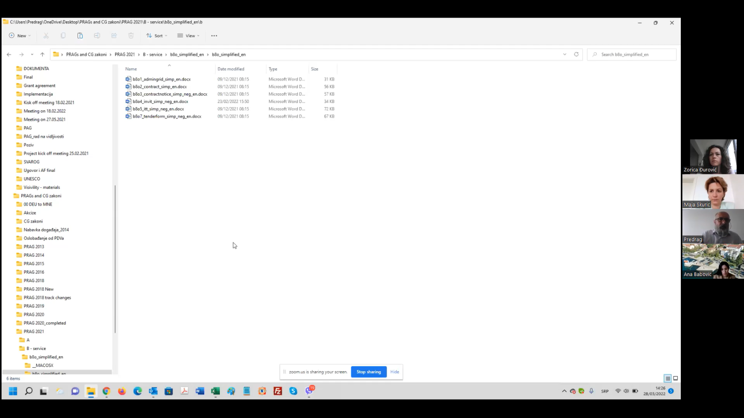The height and width of the screenshot is (418, 744).
Task: Open the See more ellipsis menu
Action: tap(214, 36)
